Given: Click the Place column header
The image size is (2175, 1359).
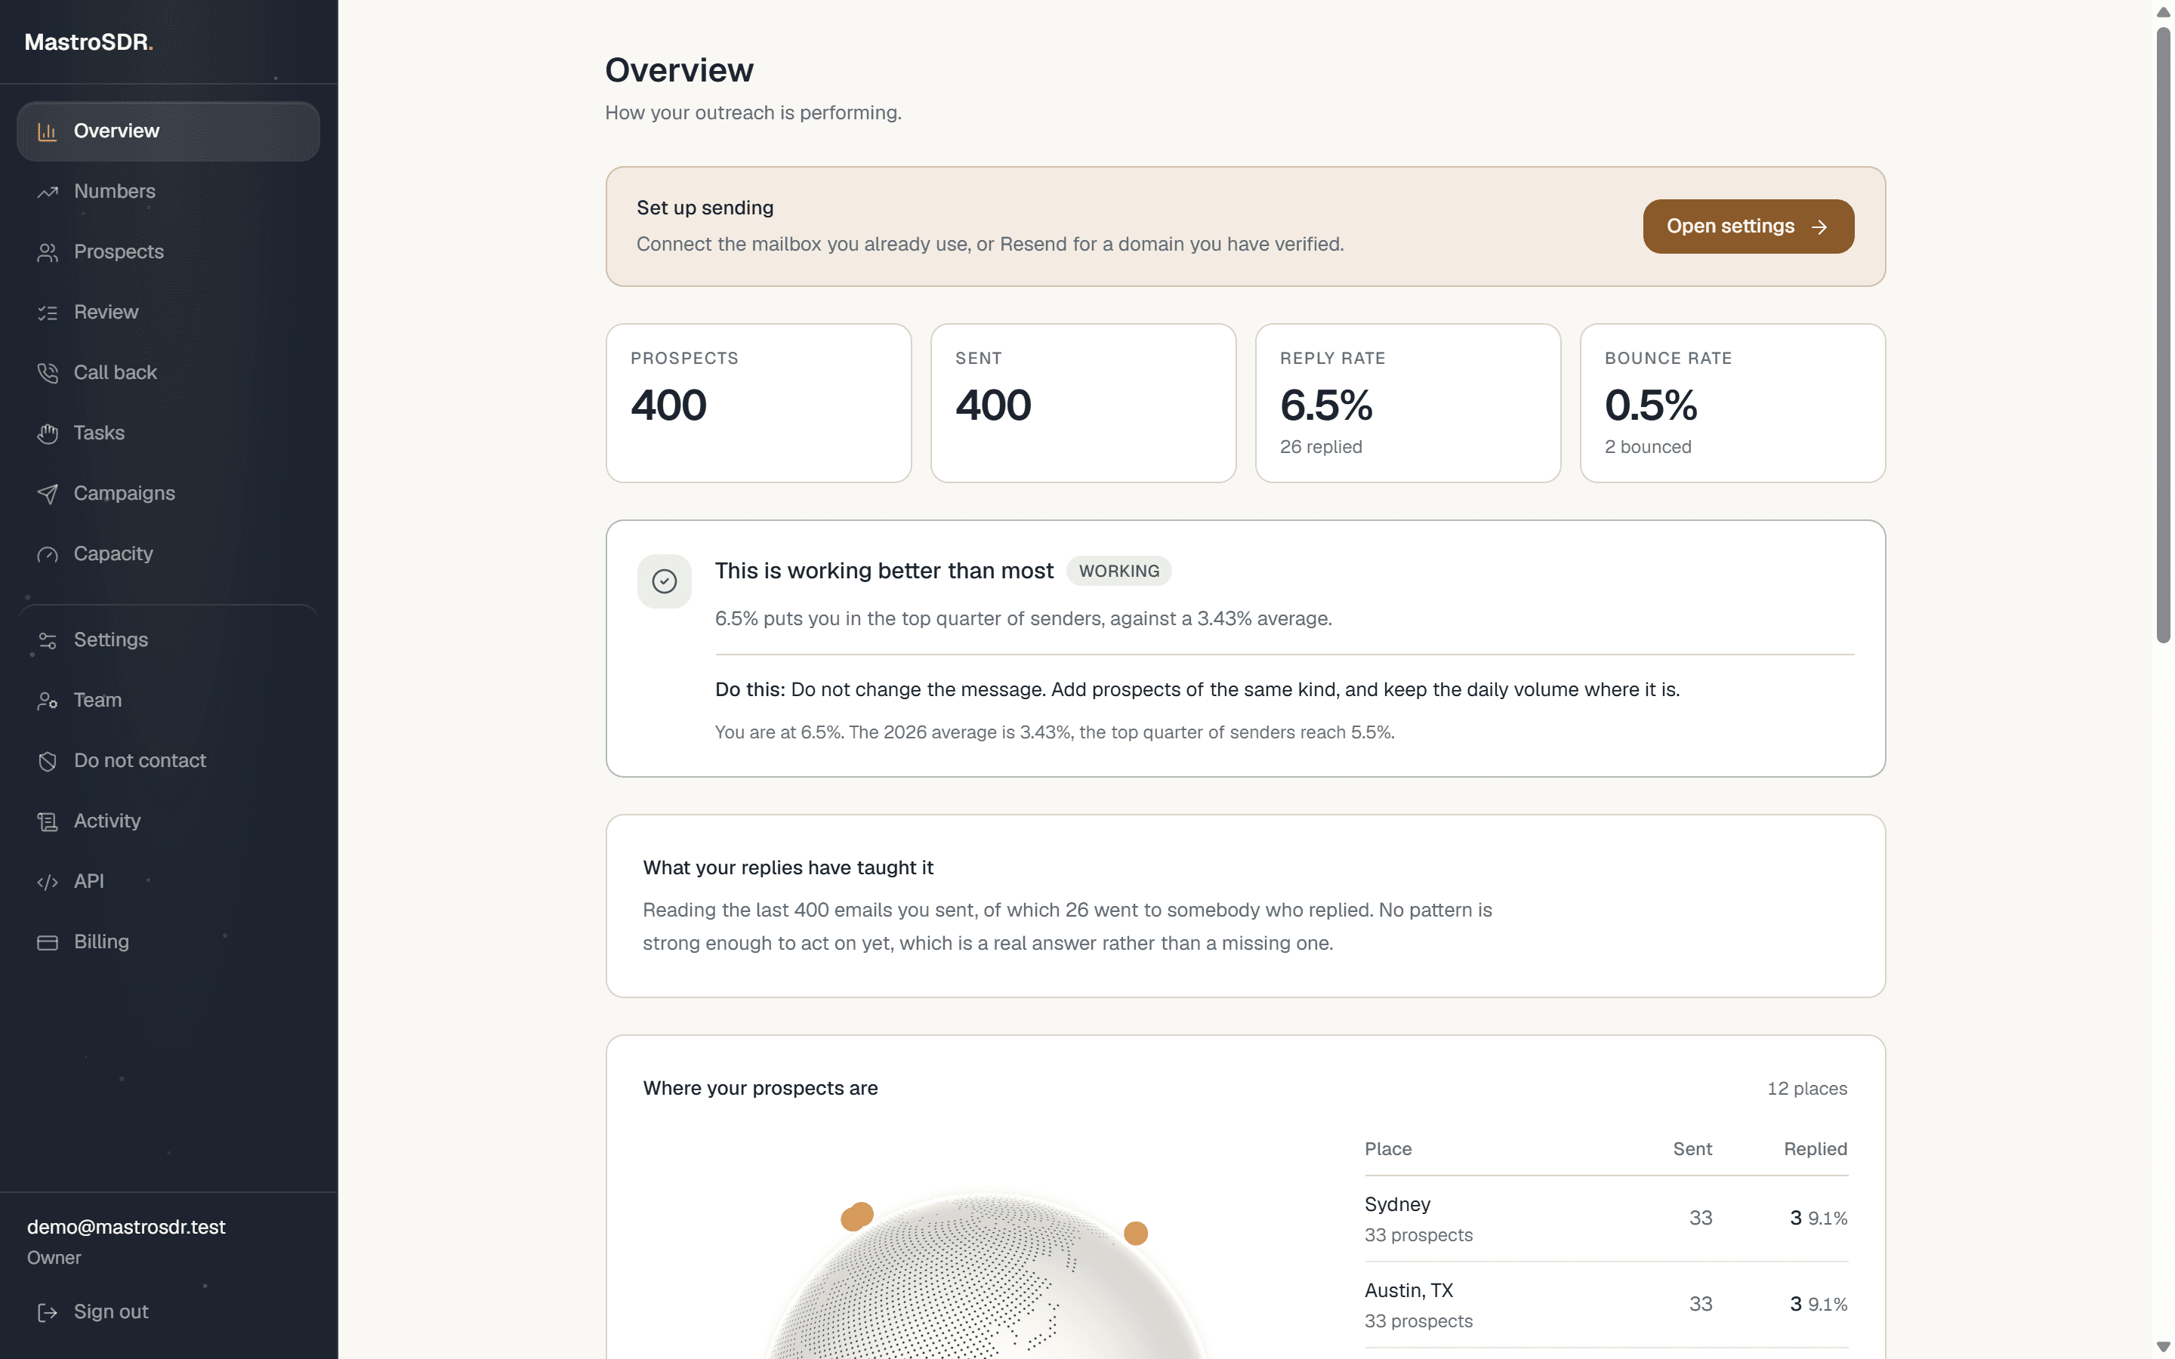Looking at the screenshot, I should point(1387,1150).
